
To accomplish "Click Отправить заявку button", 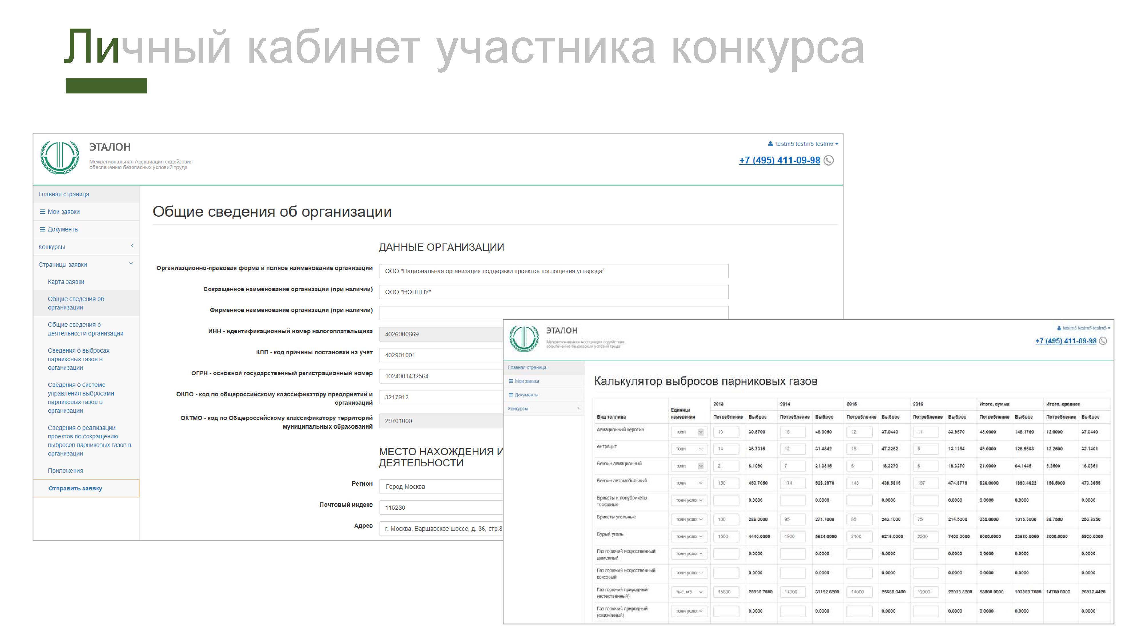I will click(75, 488).
